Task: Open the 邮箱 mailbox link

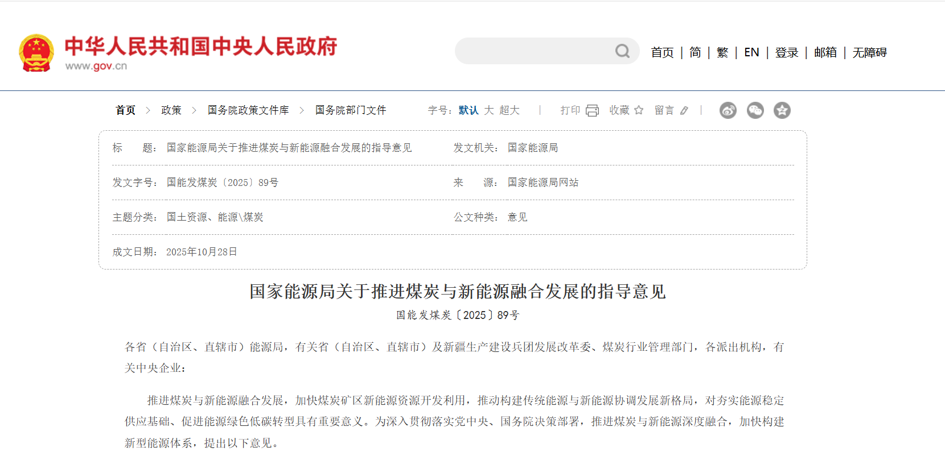Action: [825, 52]
